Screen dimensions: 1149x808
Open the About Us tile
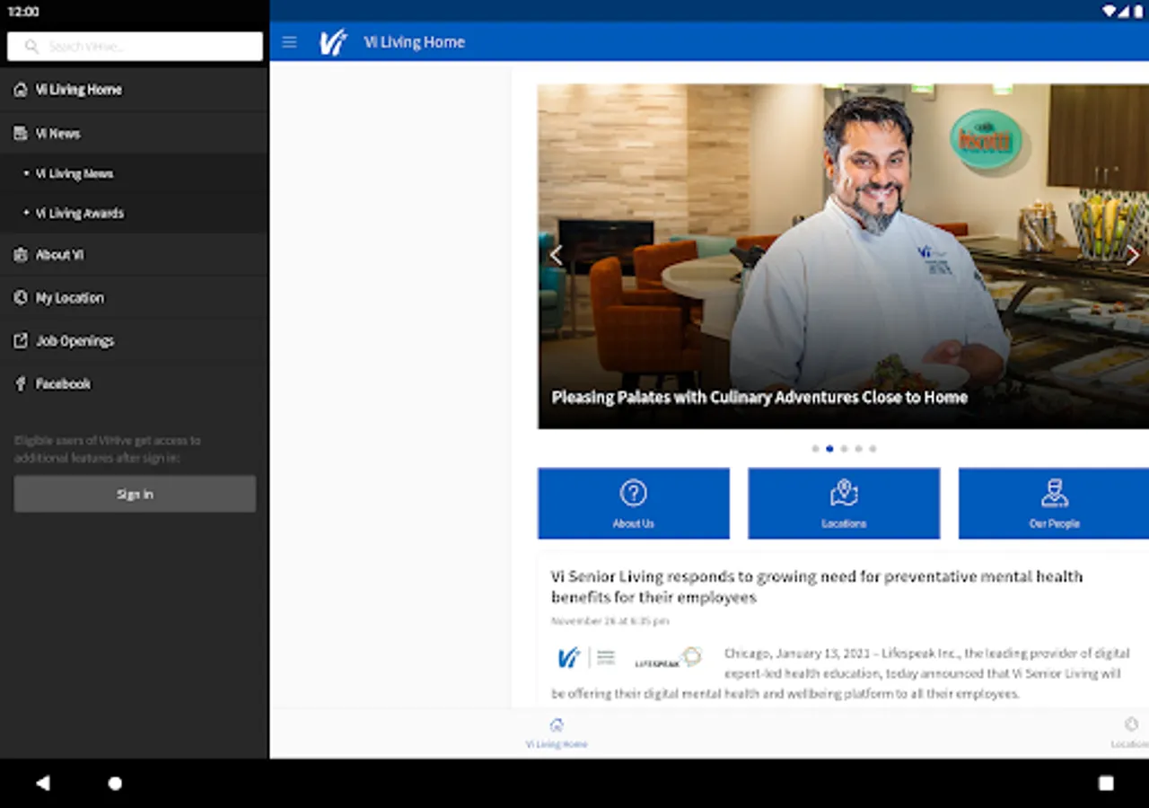point(634,503)
